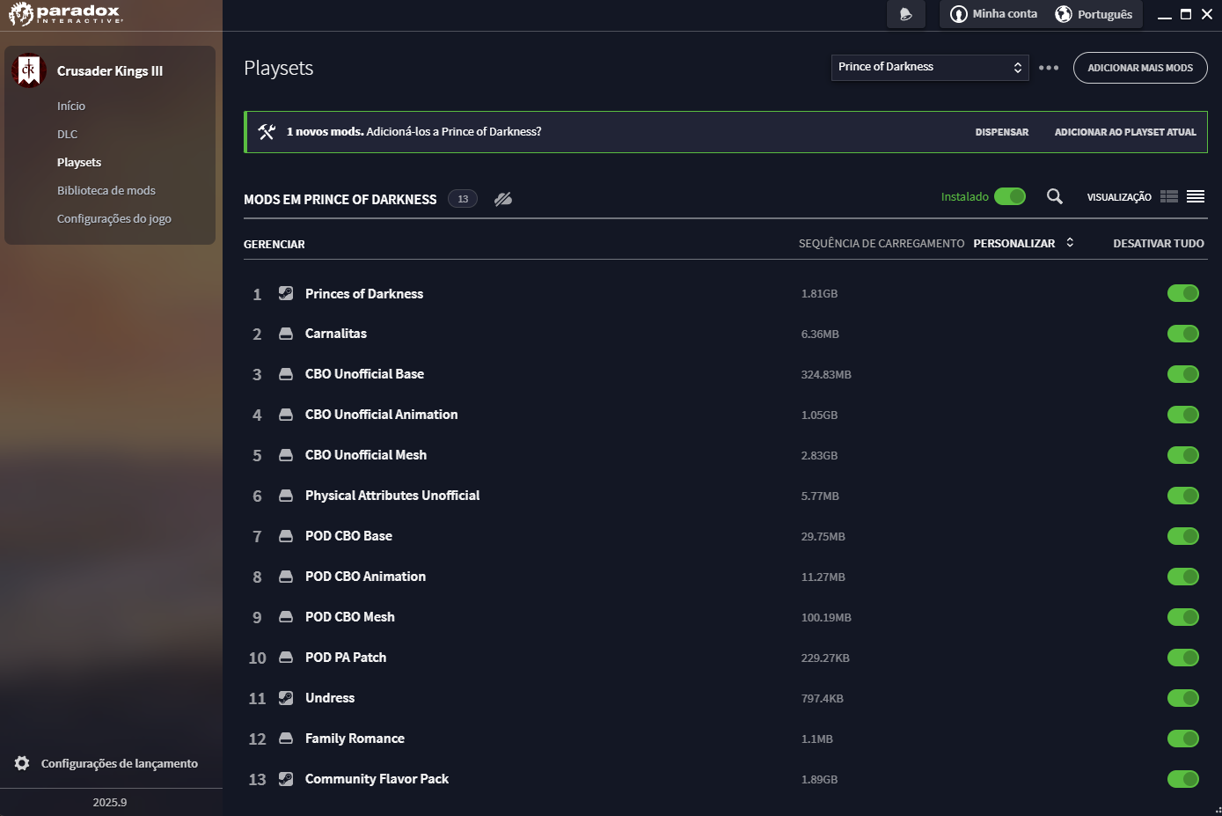Switch to compact list view icon
1222x816 pixels.
coord(1196,196)
